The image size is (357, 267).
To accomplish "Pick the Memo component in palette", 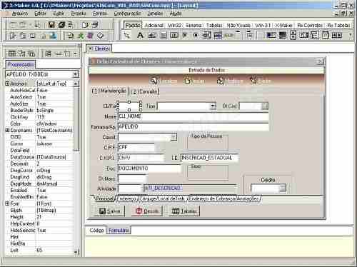I will [163, 36].
